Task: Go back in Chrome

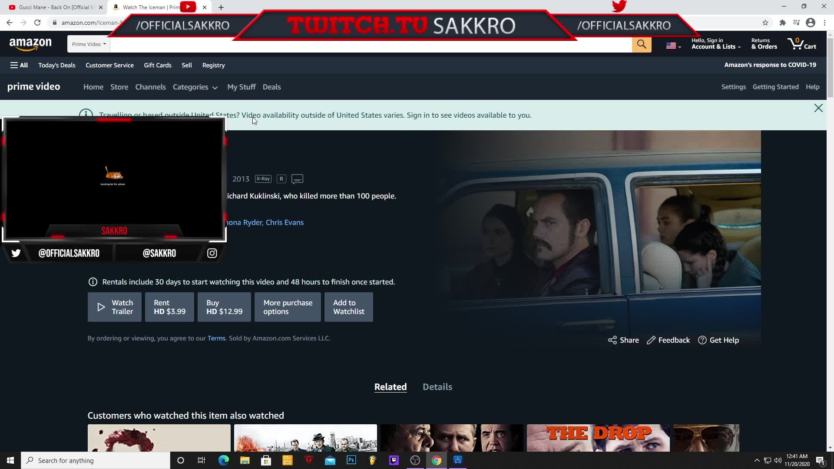Action: coord(10,23)
